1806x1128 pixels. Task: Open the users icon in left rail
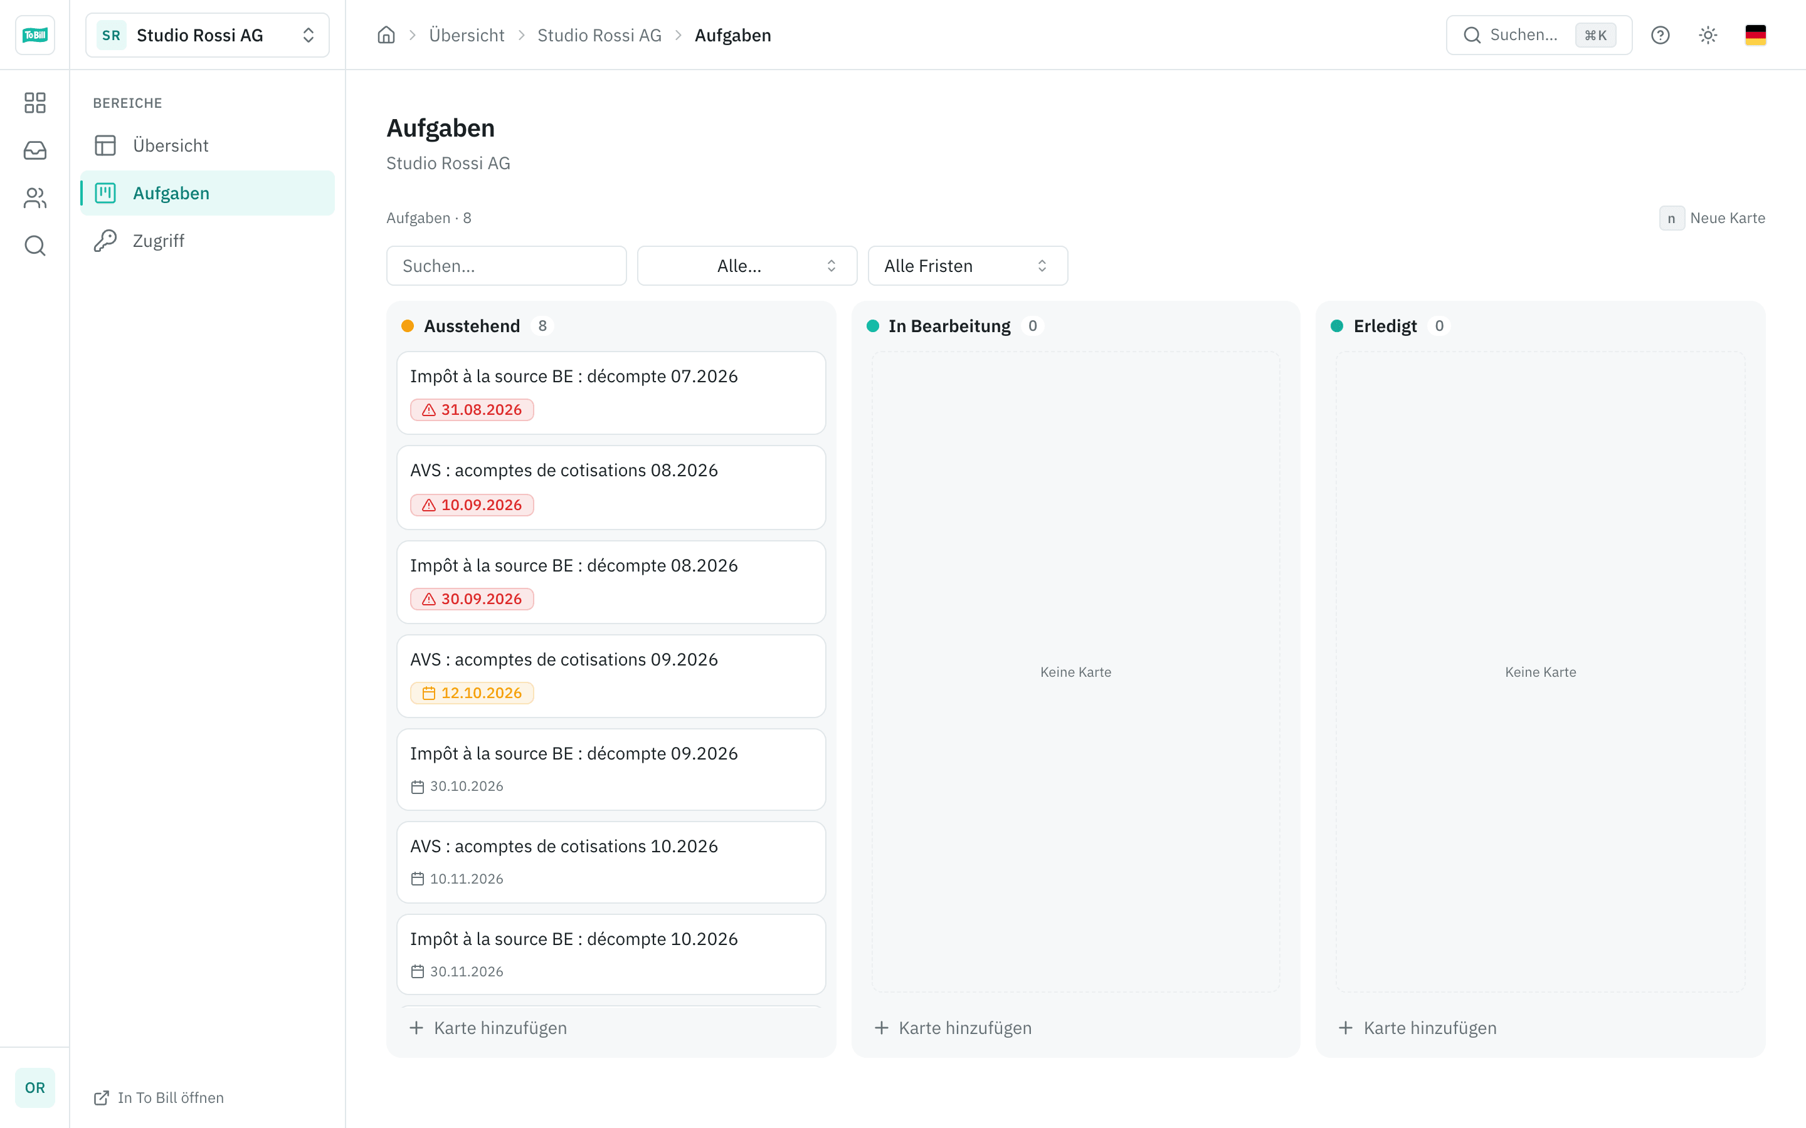[34, 197]
